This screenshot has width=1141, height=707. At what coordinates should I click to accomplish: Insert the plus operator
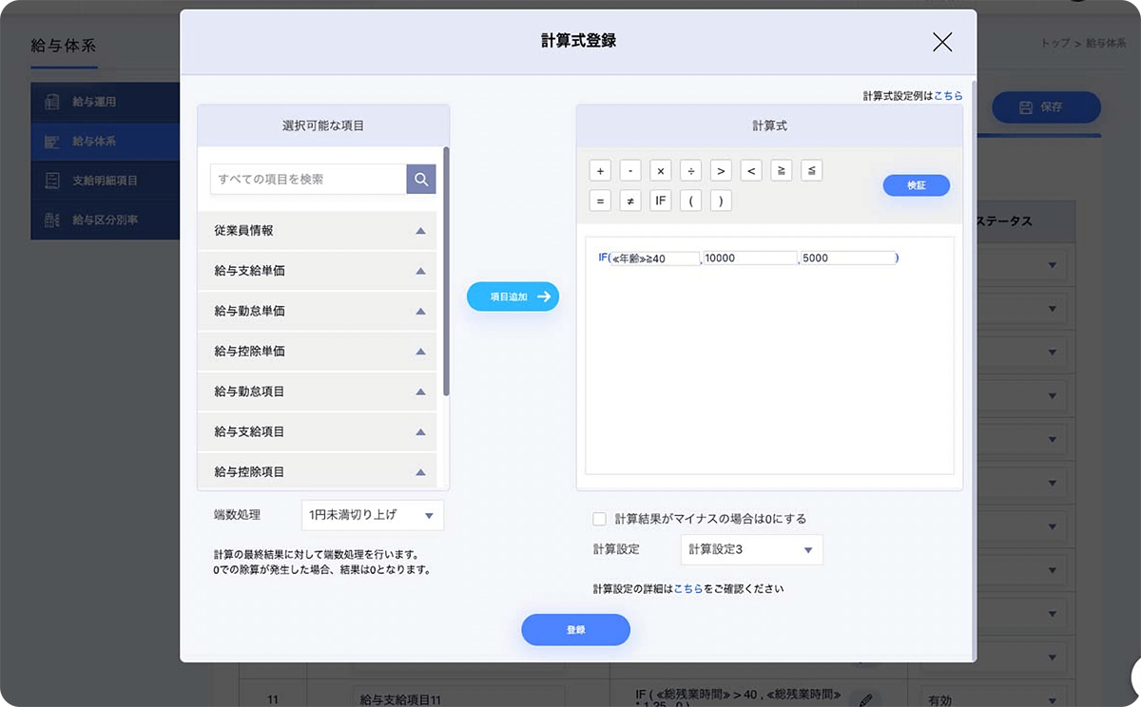600,171
